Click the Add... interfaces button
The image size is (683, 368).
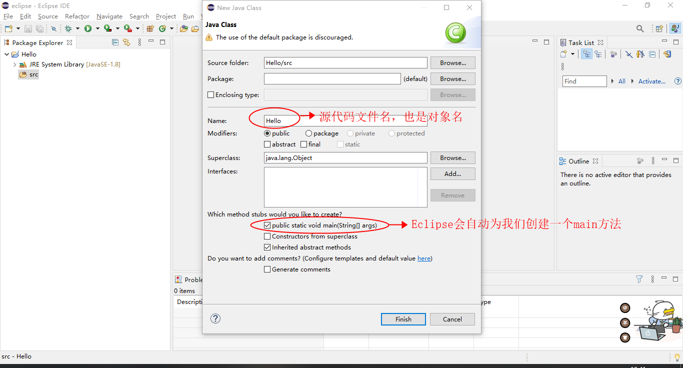click(x=453, y=174)
